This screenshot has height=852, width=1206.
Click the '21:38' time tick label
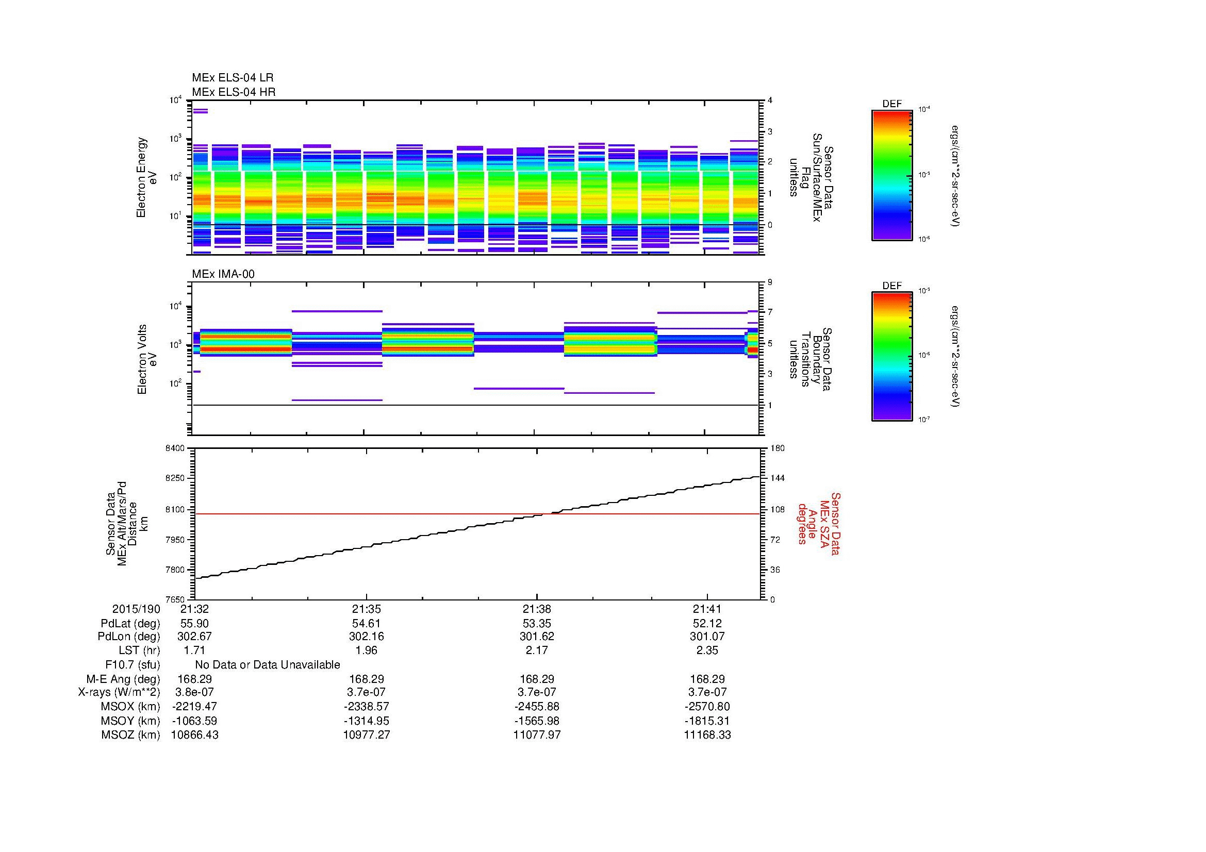coord(537,609)
